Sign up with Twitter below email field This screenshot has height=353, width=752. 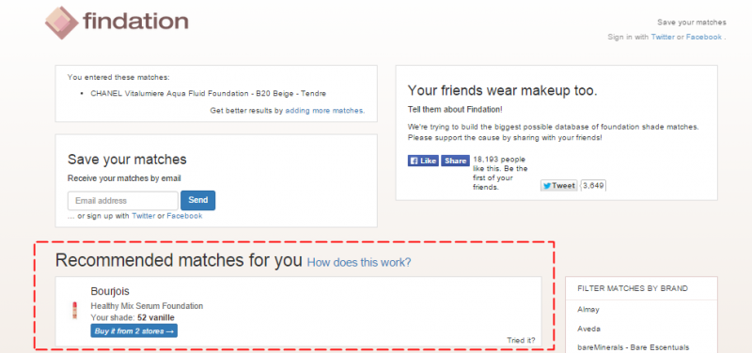tap(144, 216)
